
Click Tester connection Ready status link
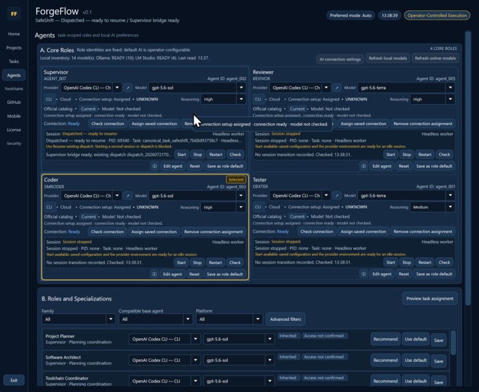pyautogui.click(x=283, y=231)
